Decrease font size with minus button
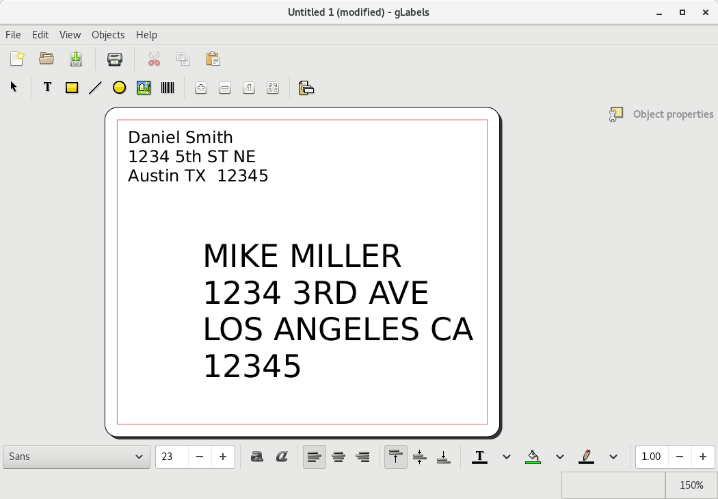This screenshot has height=499, width=718. click(200, 457)
